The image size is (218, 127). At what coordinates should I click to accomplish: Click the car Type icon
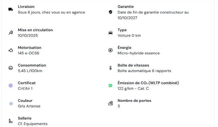point(110,33)
